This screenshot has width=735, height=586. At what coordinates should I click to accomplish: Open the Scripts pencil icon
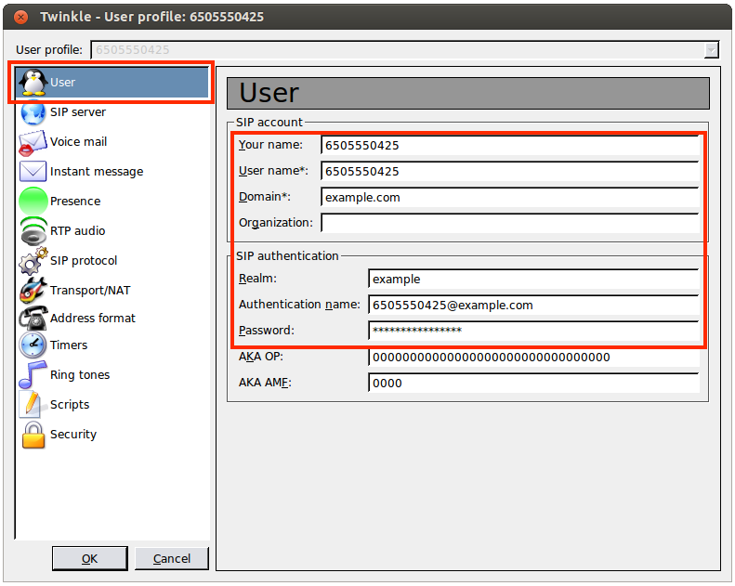[x=33, y=405]
